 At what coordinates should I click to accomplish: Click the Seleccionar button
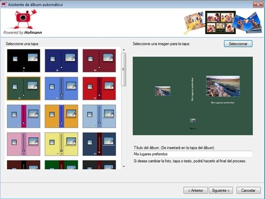coord(238,44)
